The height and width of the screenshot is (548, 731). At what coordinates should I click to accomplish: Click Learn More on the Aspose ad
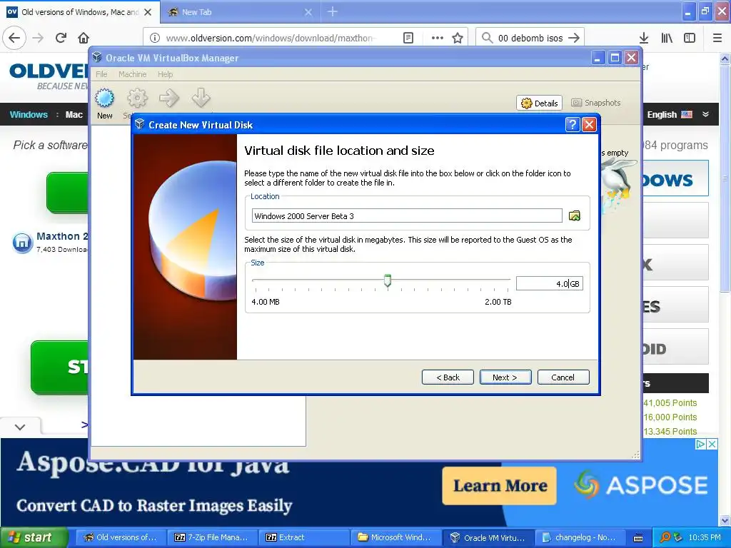(x=500, y=485)
